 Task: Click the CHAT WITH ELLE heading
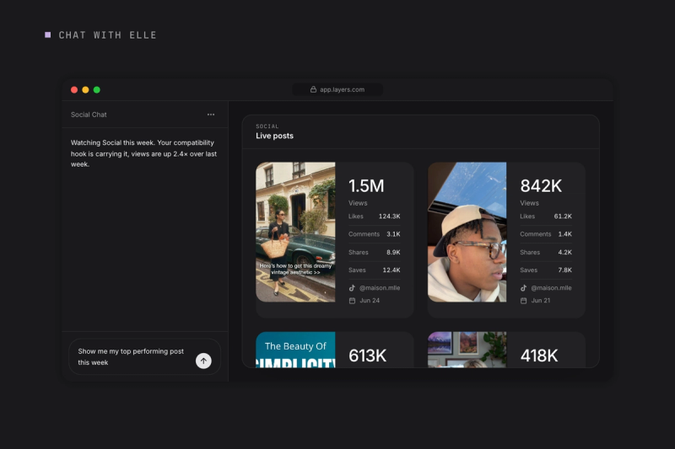[x=108, y=35]
